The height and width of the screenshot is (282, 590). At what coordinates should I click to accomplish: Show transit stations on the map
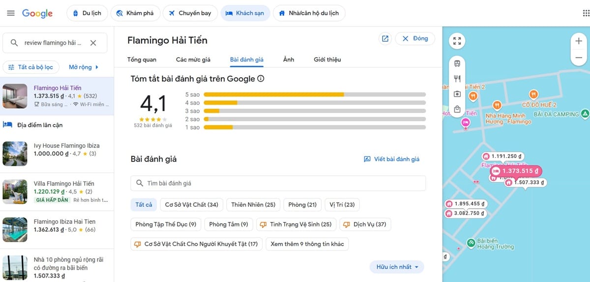coord(457,63)
